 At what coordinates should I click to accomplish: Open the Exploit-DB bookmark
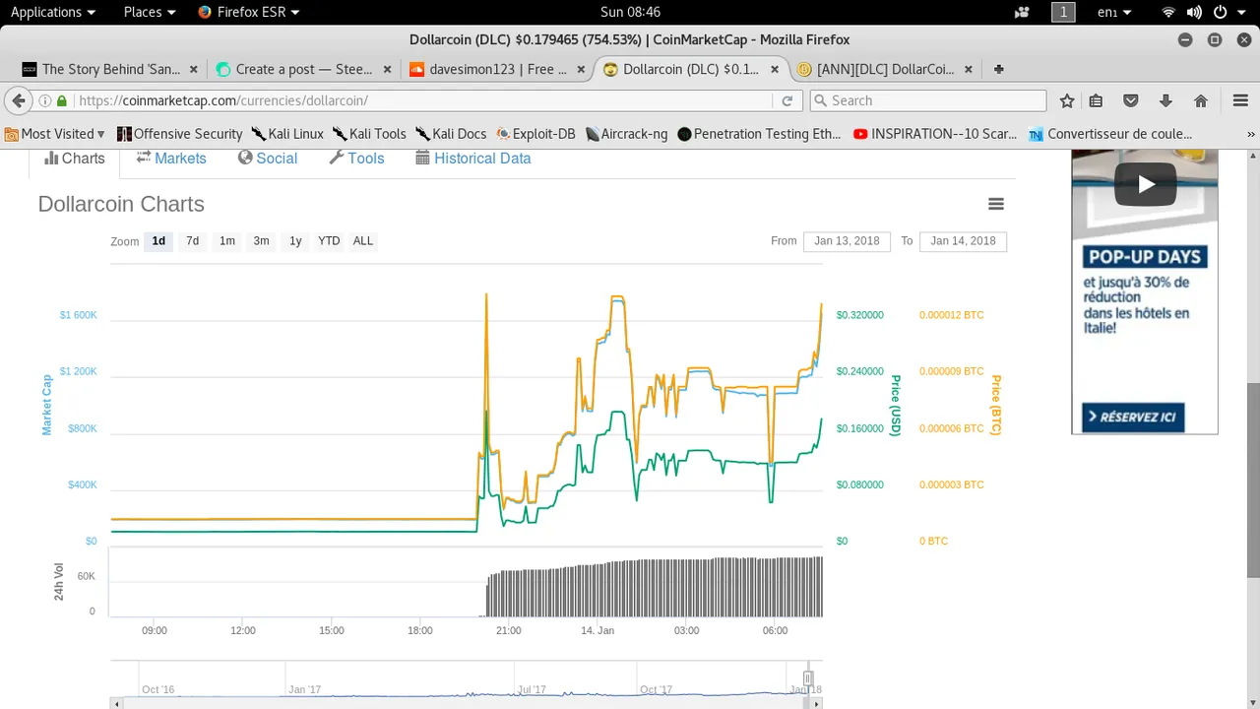(536, 134)
